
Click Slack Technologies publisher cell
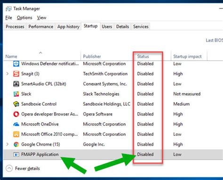coord(101,94)
